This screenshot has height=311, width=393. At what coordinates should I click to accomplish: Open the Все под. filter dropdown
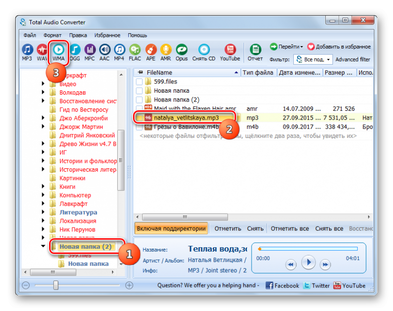coord(313,59)
